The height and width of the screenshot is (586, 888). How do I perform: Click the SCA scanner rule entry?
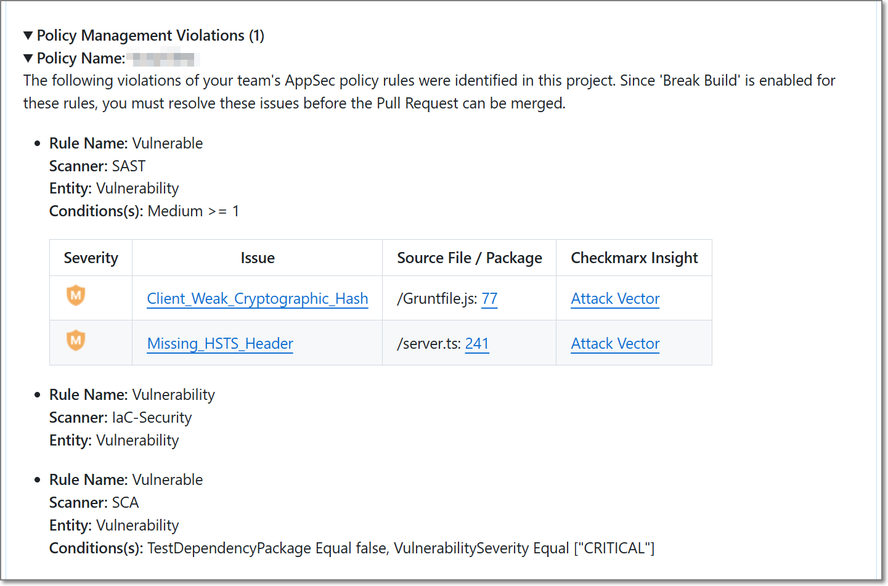click(94, 503)
